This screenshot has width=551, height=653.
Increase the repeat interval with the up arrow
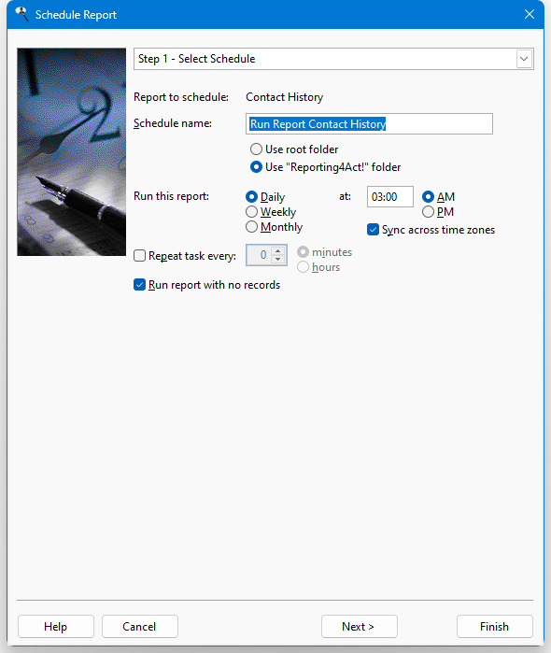tap(277, 250)
